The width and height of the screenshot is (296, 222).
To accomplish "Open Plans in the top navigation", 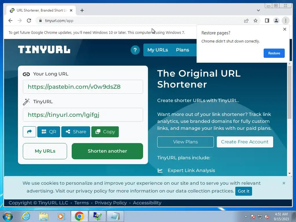I will tap(182, 50).
